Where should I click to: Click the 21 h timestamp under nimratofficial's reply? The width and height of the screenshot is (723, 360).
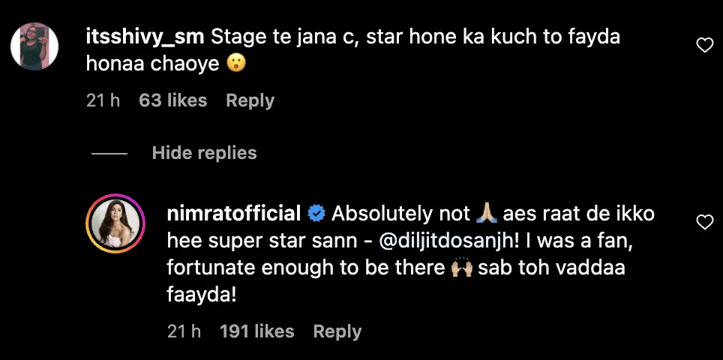[184, 331]
